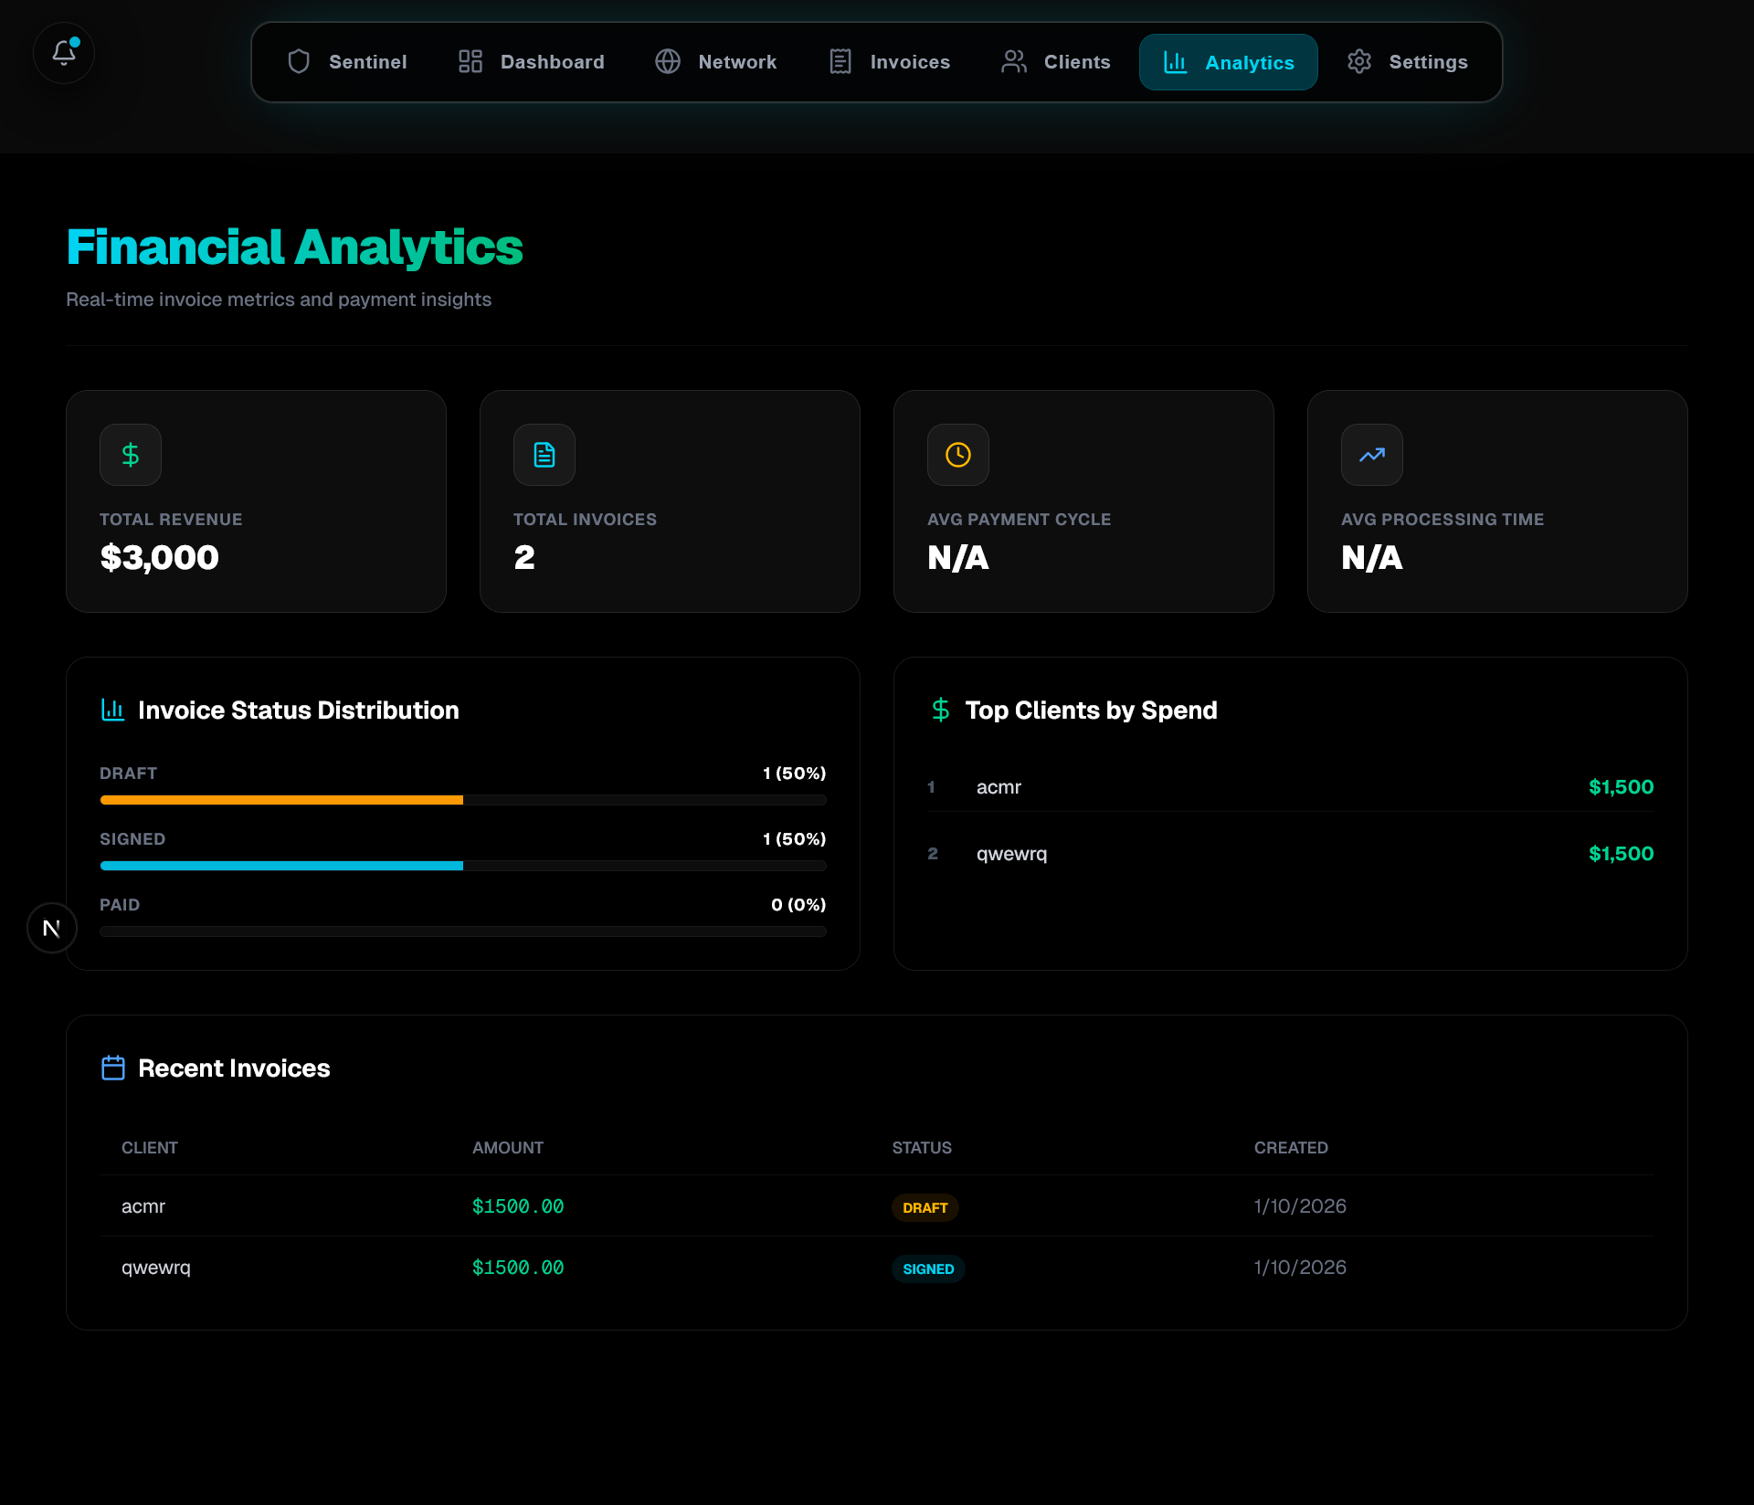Click the dollar icon on Total Revenue
1754x1505 pixels.
131,455
